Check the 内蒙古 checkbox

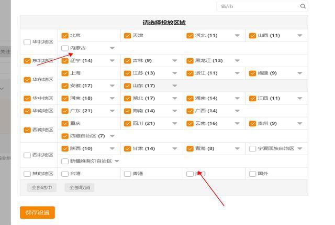coord(65,48)
